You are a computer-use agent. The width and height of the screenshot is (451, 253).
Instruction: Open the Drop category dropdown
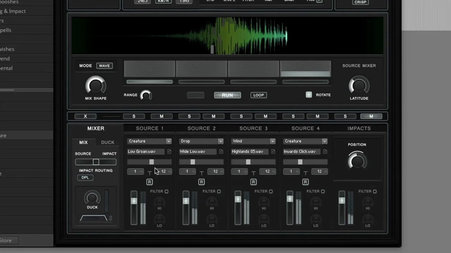coord(202,141)
